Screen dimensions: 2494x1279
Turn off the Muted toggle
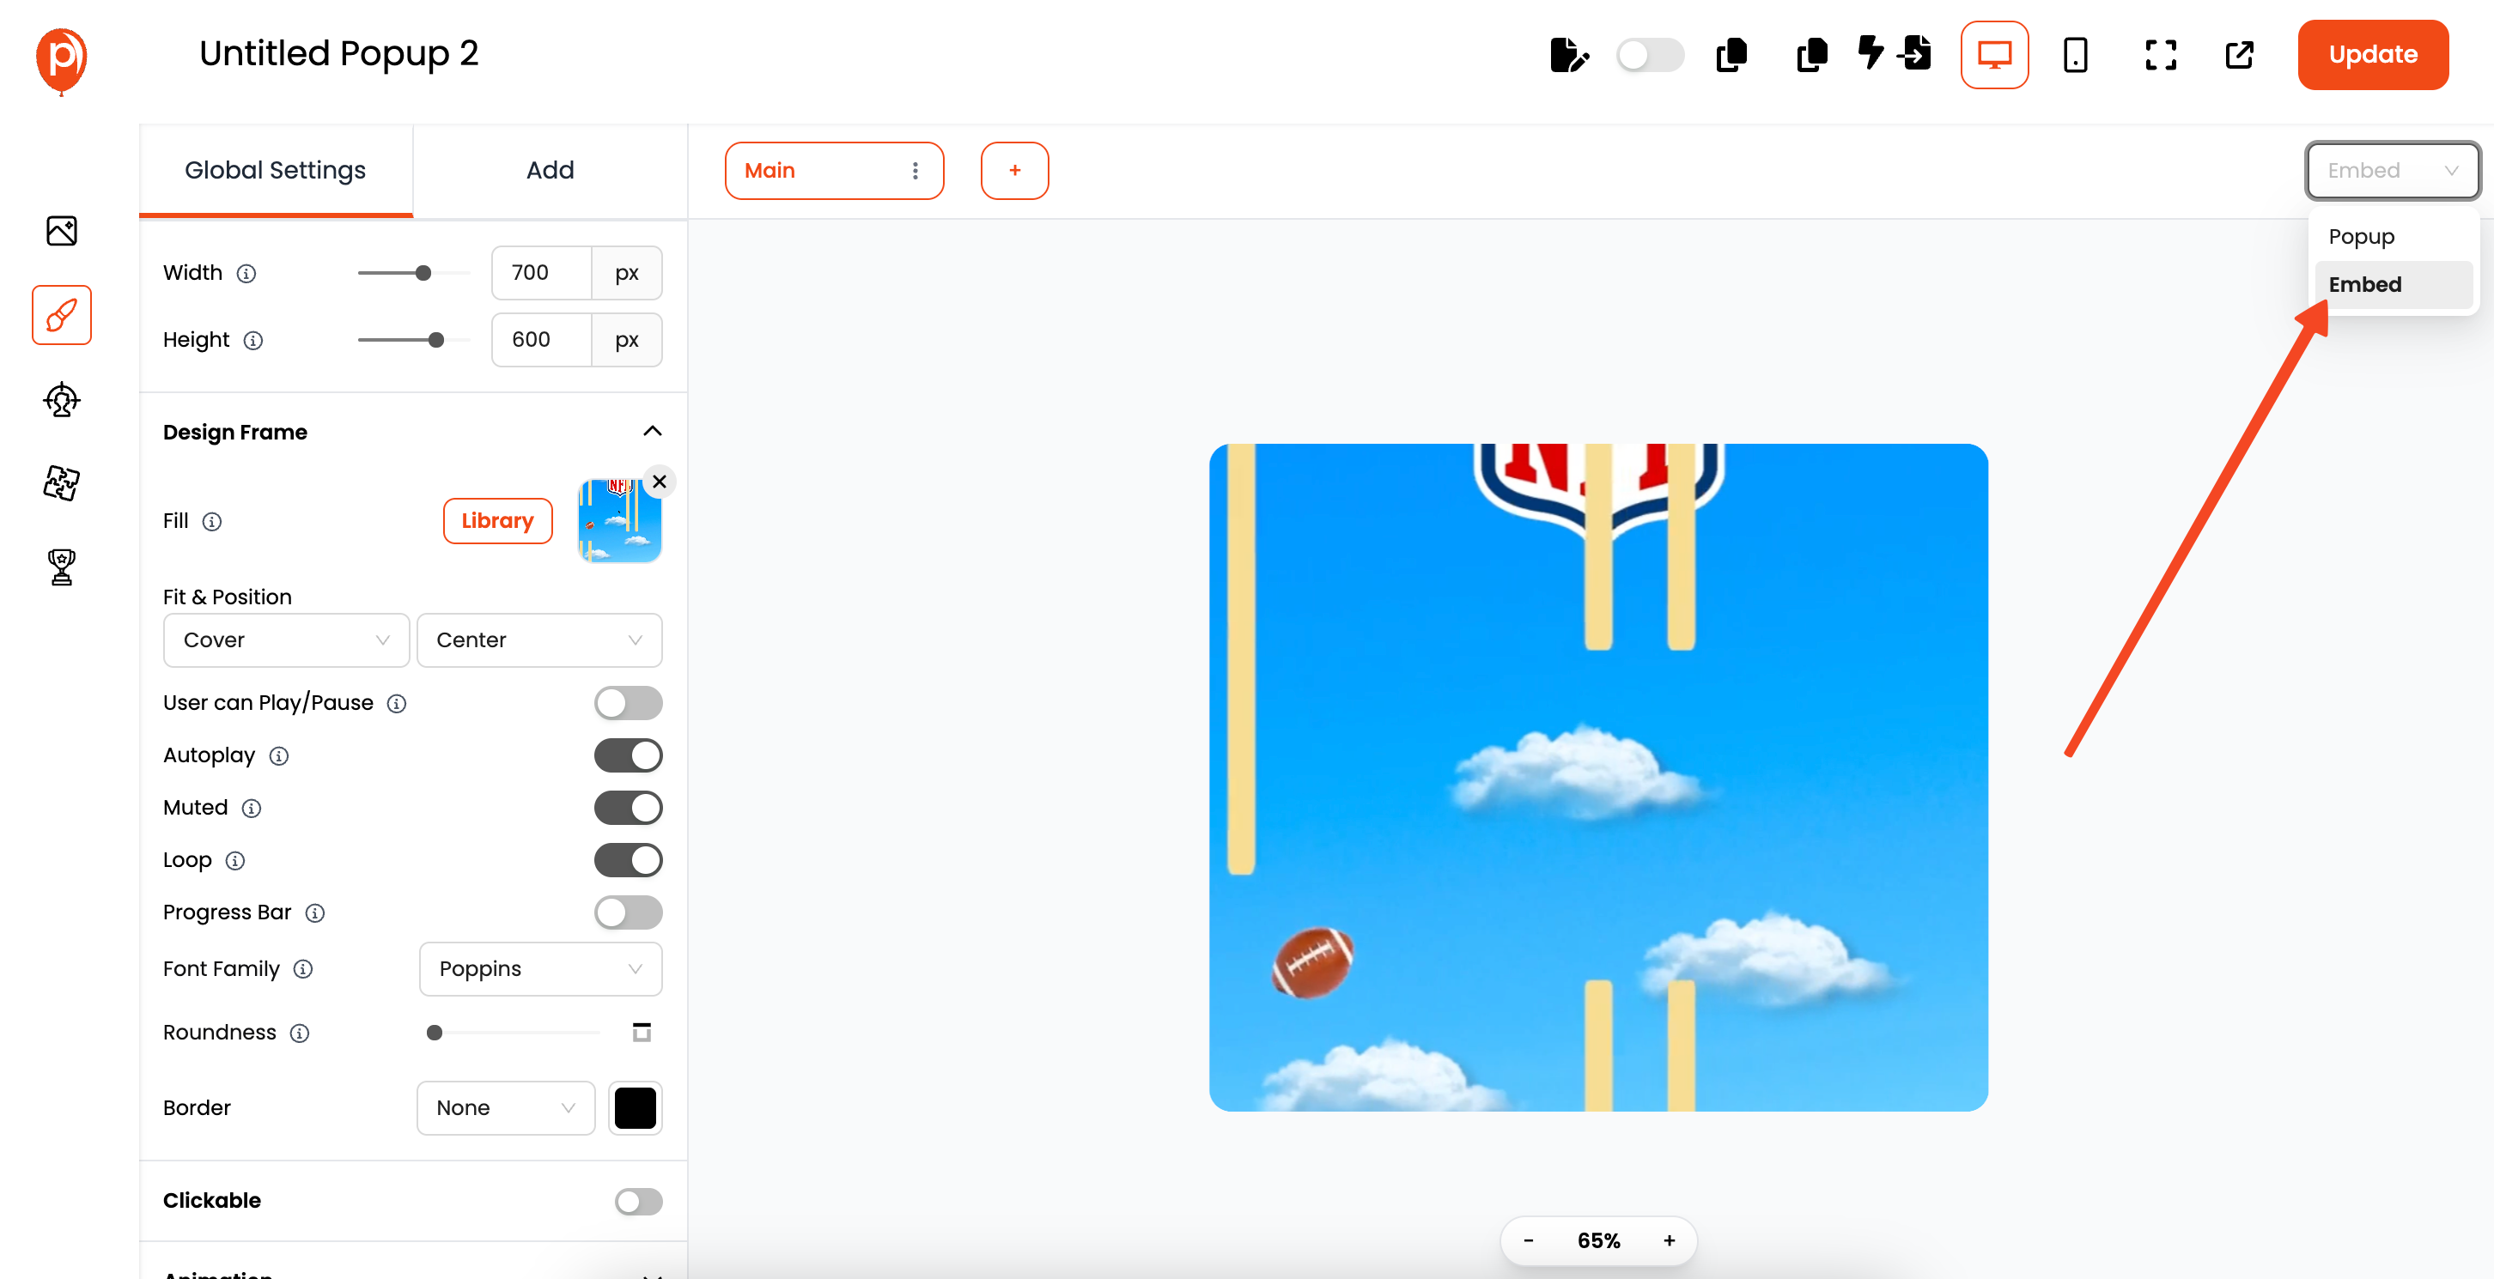pos(629,808)
